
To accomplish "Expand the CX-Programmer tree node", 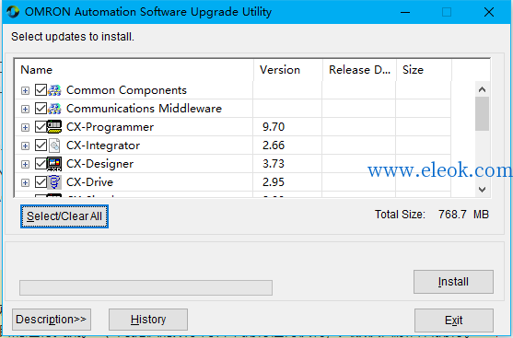I will pyautogui.click(x=25, y=127).
